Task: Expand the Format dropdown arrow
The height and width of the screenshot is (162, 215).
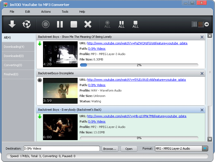Action: (205, 148)
